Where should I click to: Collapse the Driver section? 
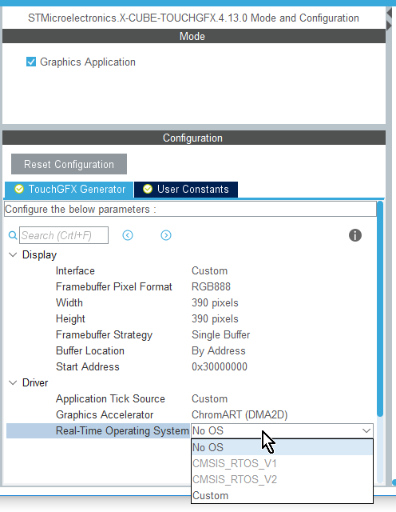[13, 382]
